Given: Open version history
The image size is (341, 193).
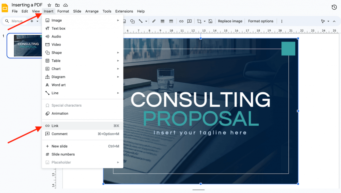Looking at the screenshot, I should click(x=334, y=7).
